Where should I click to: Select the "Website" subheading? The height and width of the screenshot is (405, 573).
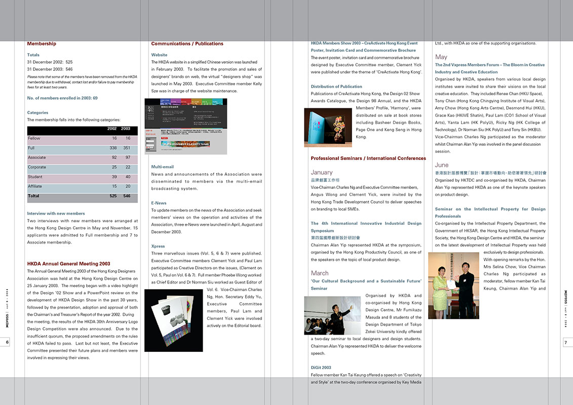[x=159, y=55]
